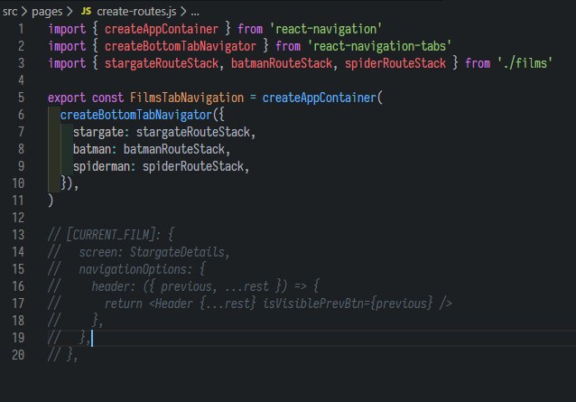Click the JS file icon in breadcrumb

(86, 12)
